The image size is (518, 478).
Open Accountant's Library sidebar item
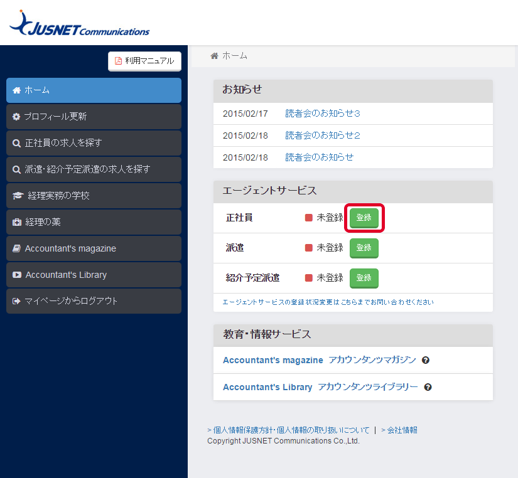tap(94, 275)
